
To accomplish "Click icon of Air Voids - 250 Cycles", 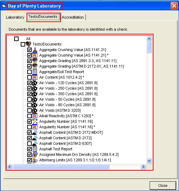I will tap(35, 88).
